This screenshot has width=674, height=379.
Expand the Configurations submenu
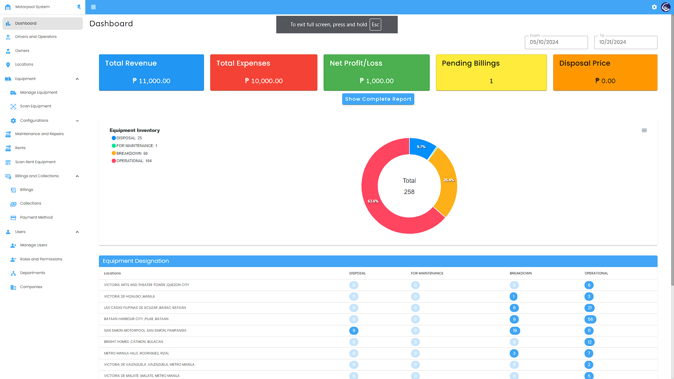pos(77,121)
